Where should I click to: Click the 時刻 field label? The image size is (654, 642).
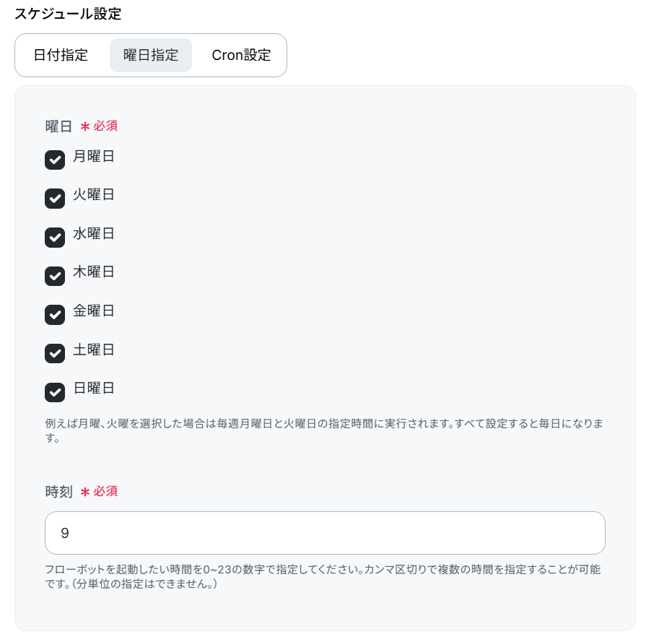click(x=58, y=491)
